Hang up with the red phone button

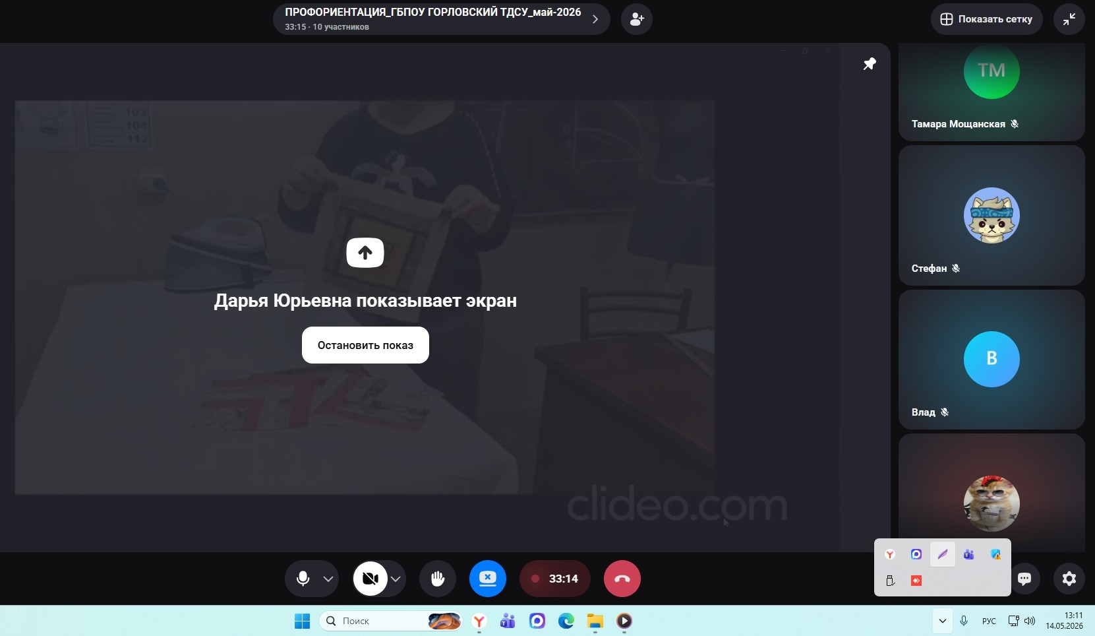622,579
